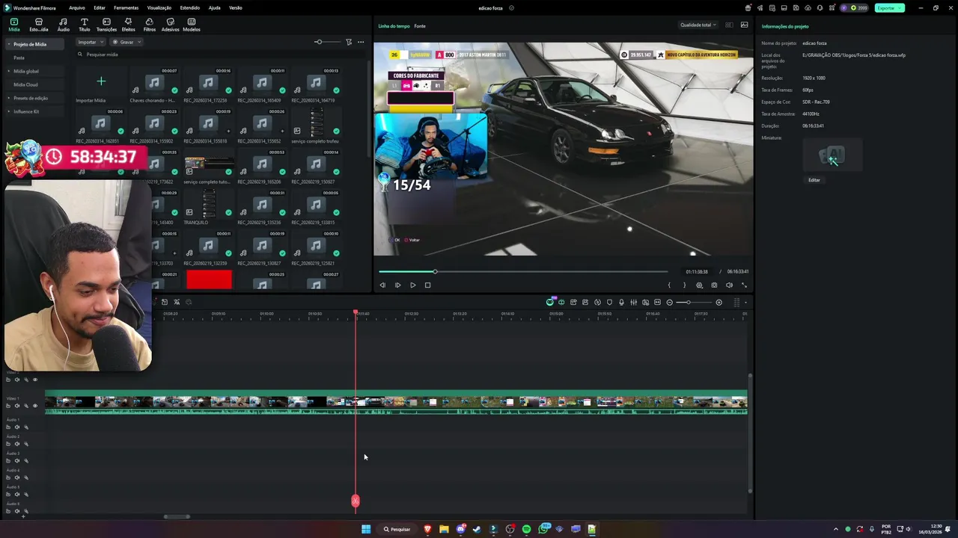
Task: Open media panel more options menu
Action: coord(361,42)
